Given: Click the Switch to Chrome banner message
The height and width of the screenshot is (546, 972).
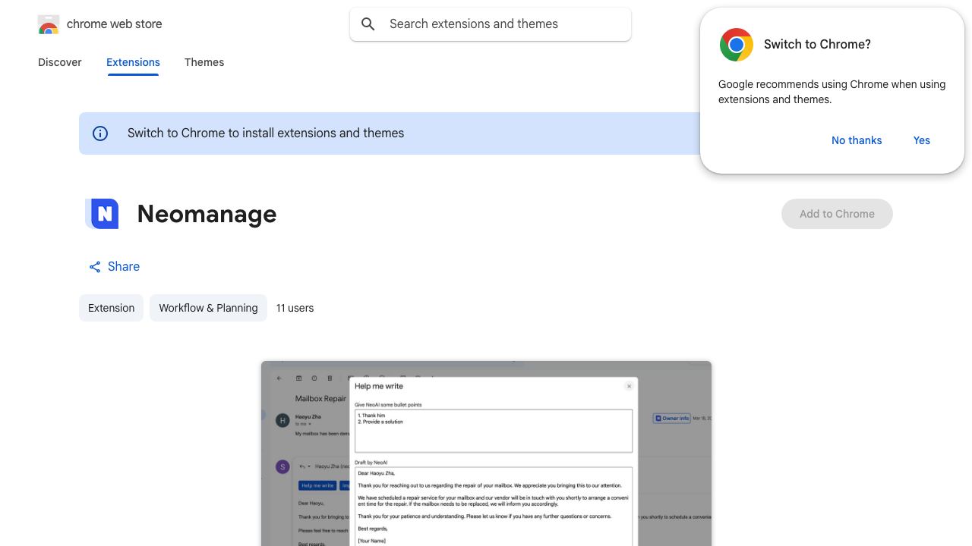Looking at the screenshot, I should (x=266, y=133).
